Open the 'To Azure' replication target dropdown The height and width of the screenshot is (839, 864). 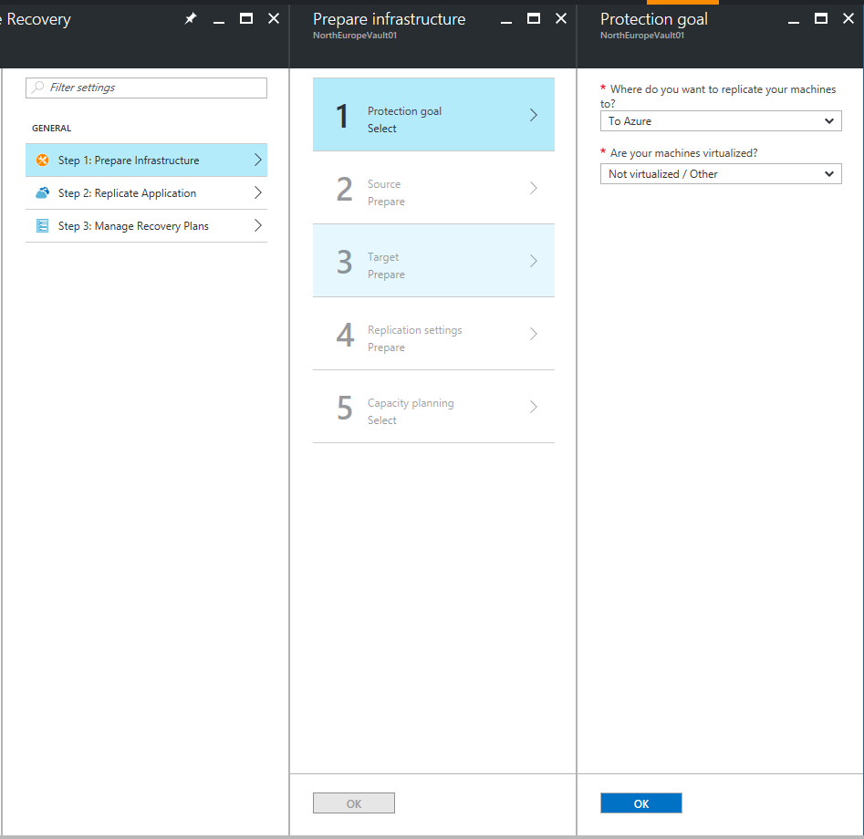coord(721,121)
